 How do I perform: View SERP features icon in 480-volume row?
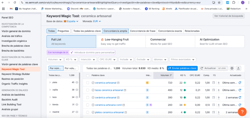(x=214, y=90)
